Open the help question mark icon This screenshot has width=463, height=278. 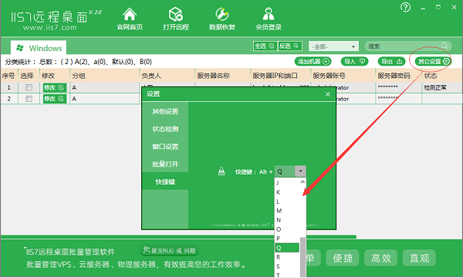pos(405,7)
